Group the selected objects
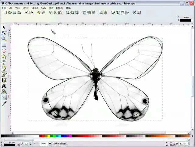The image size is (195, 147). click(x=101, y=13)
